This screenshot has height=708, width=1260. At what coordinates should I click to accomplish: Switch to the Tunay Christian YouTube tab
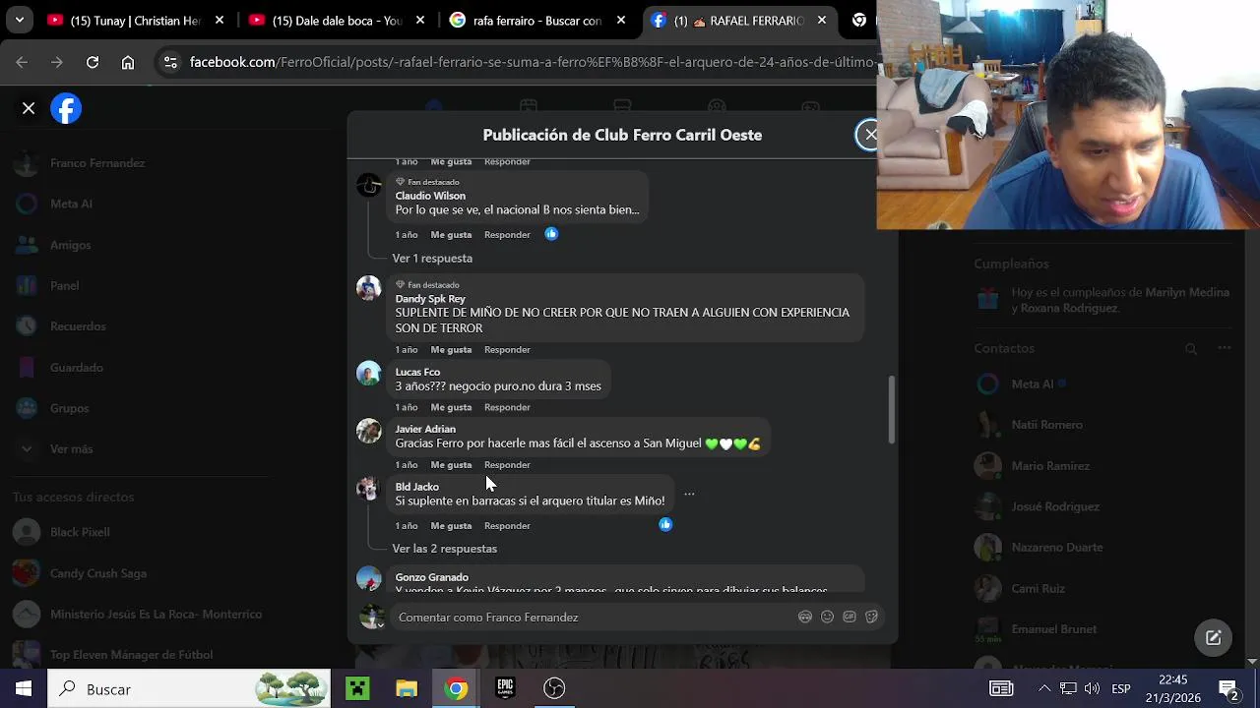click(138, 20)
